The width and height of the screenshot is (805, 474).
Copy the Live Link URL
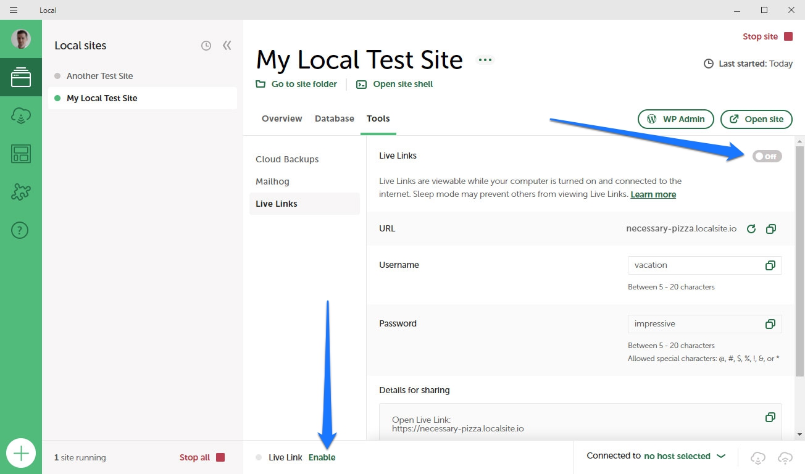(x=770, y=229)
